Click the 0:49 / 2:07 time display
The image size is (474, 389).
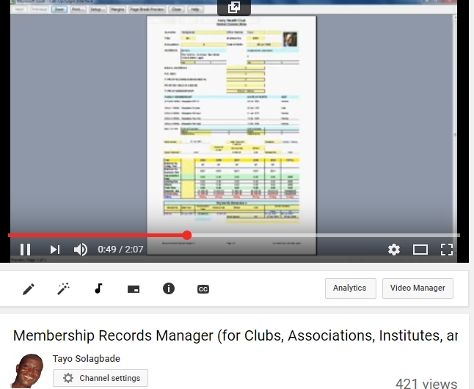click(x=120, y=250)
